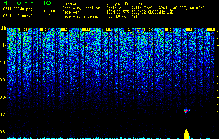Click time marker 0041
Image resolution: width=219 pixels, height=139 pixels.
click(23, 30)
